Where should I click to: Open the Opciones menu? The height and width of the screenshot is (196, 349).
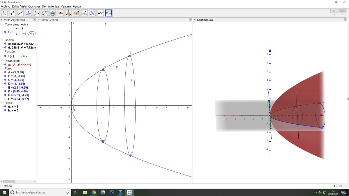click(x=34, y=6)
